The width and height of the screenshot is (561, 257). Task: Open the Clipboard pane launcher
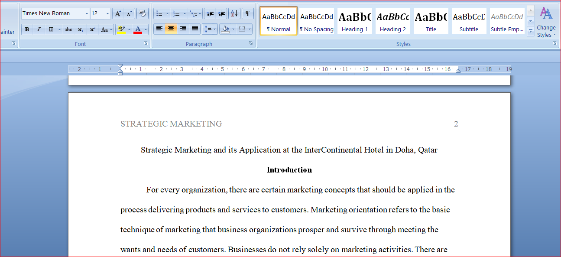[13, 43]
